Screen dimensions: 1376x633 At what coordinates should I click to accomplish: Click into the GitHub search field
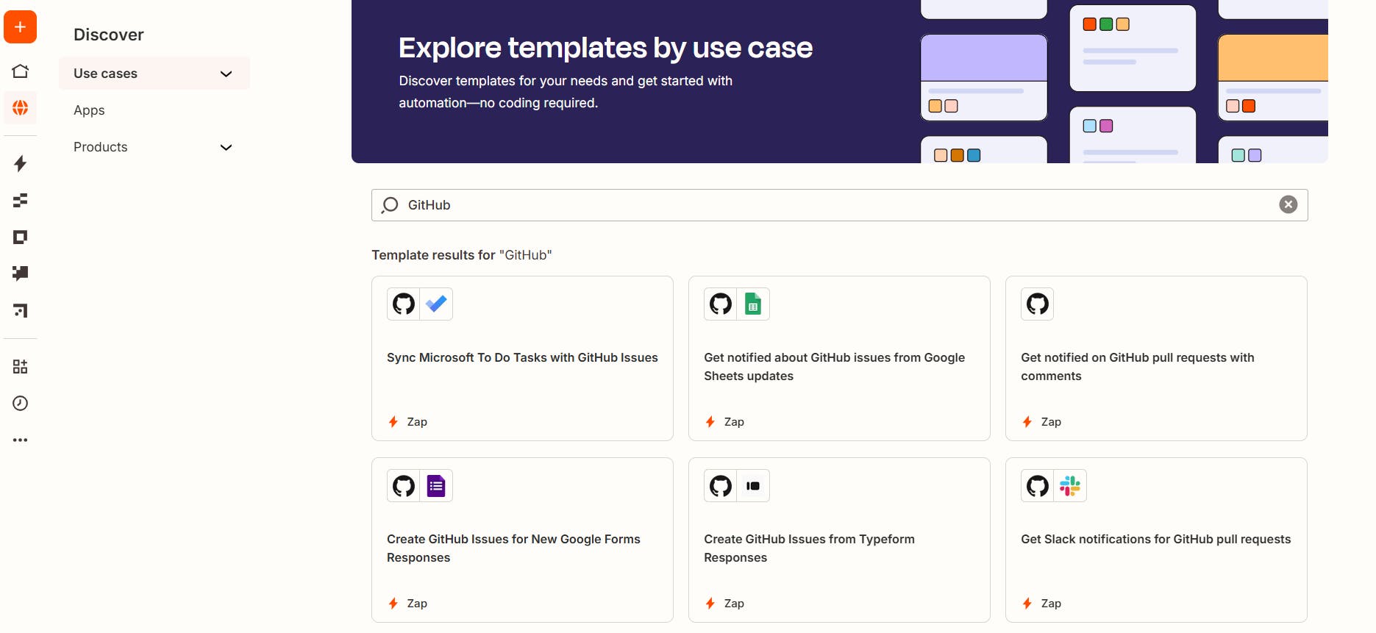pyautogui.click(x=839, y=205)
